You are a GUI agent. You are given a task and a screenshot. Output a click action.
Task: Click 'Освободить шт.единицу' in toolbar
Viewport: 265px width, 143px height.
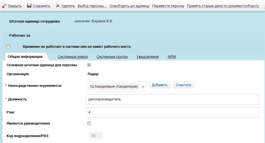click(x=129, y=6)
